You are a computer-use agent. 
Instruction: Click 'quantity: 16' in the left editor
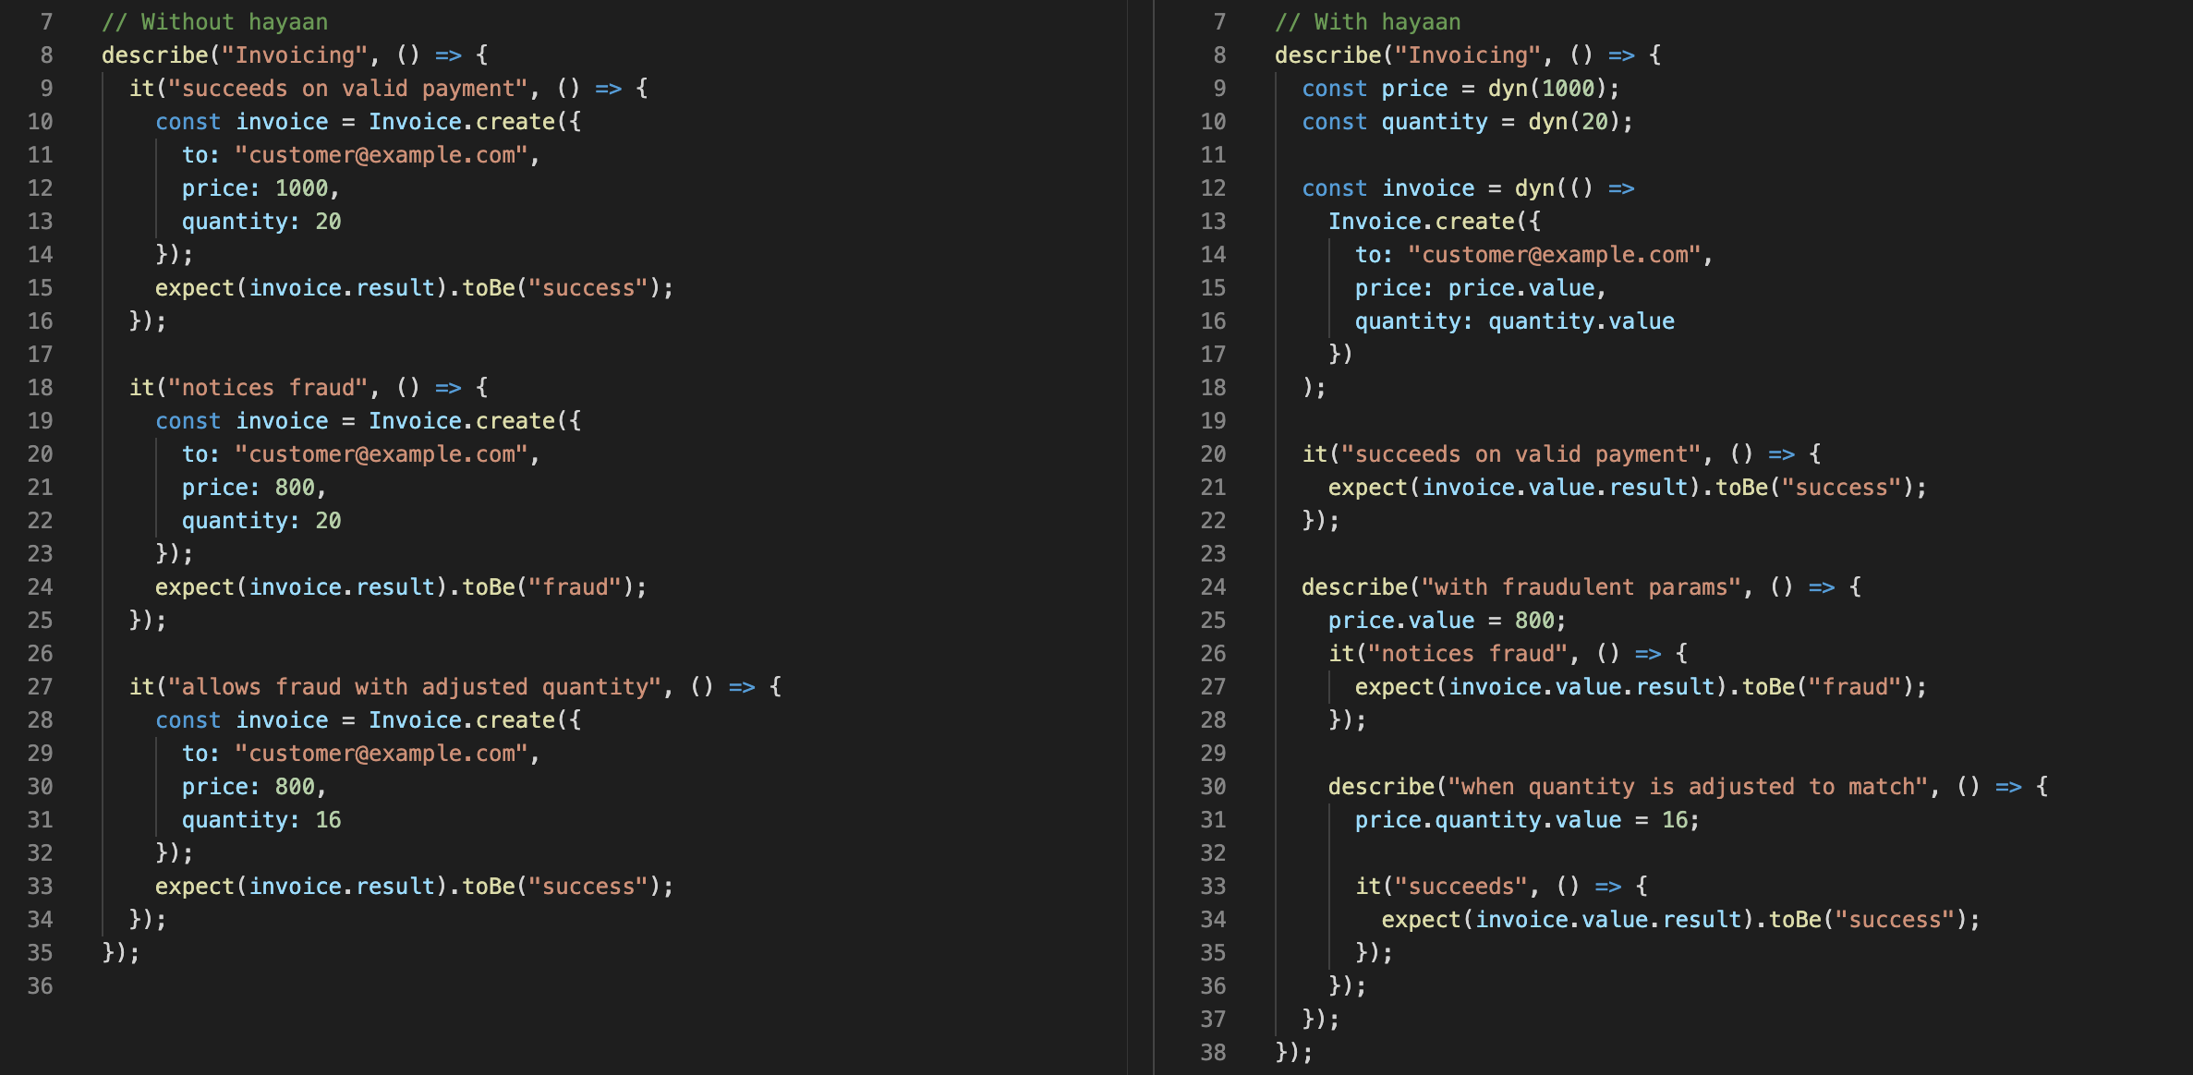(x=261, y=820)
